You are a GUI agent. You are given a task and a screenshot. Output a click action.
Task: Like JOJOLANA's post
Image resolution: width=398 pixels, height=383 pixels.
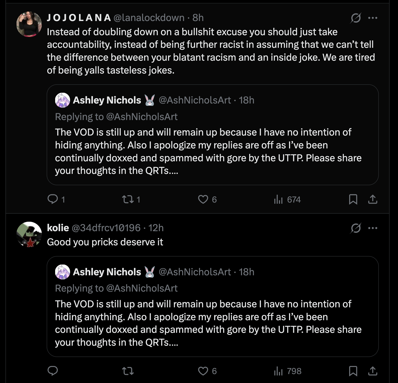(203, 199)
